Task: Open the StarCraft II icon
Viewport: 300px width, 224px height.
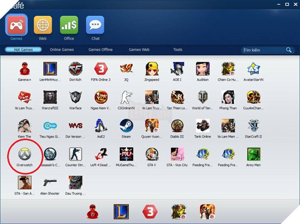Action: click(253, 126)
